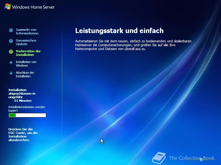Click the 51 Minuten remaining time text

23,101
